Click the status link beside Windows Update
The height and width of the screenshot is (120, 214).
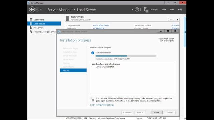click(176, 28)
